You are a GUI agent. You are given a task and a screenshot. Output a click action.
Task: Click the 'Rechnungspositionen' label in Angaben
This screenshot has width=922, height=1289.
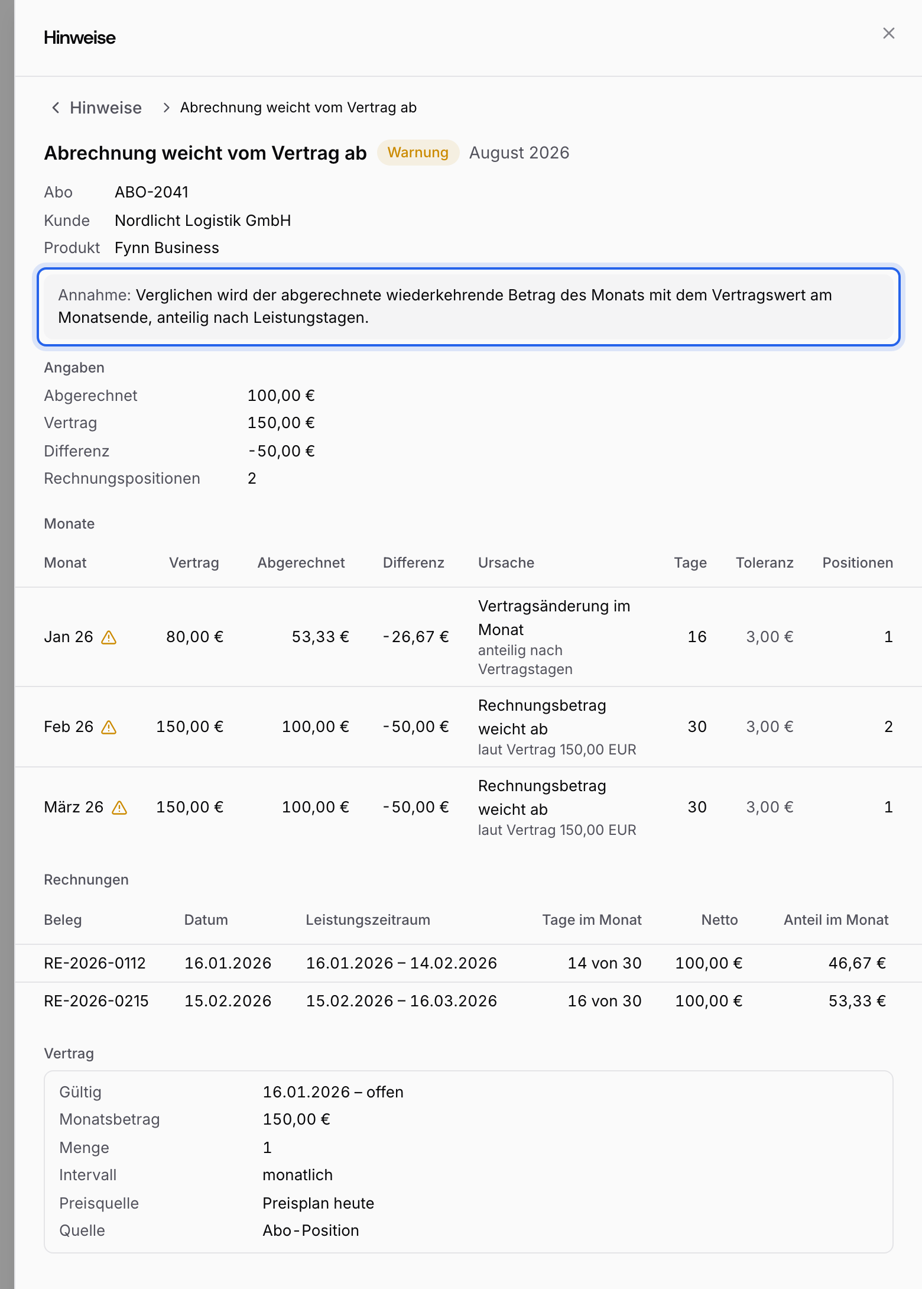(x=122, y=478)
